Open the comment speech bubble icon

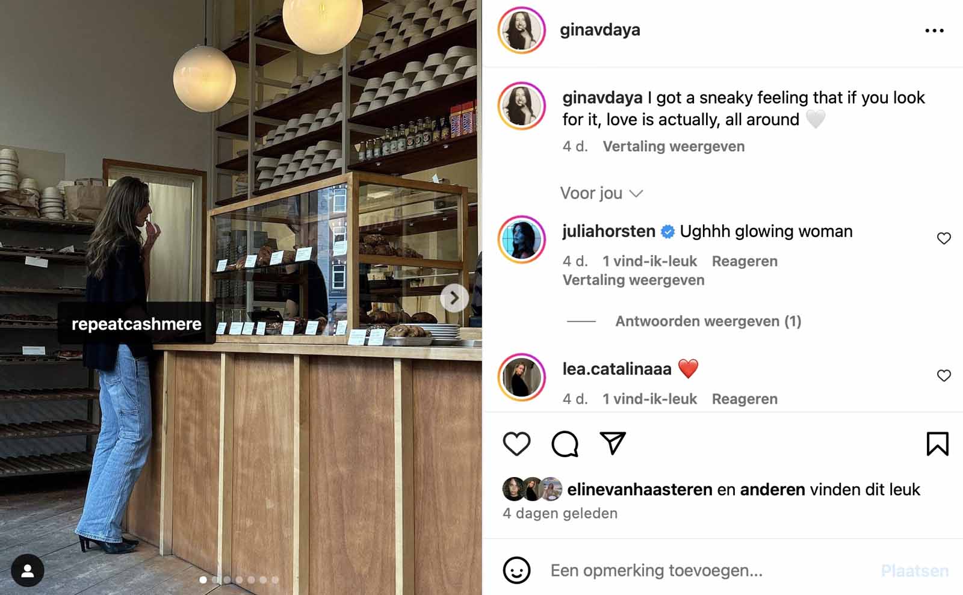point(565,444)
